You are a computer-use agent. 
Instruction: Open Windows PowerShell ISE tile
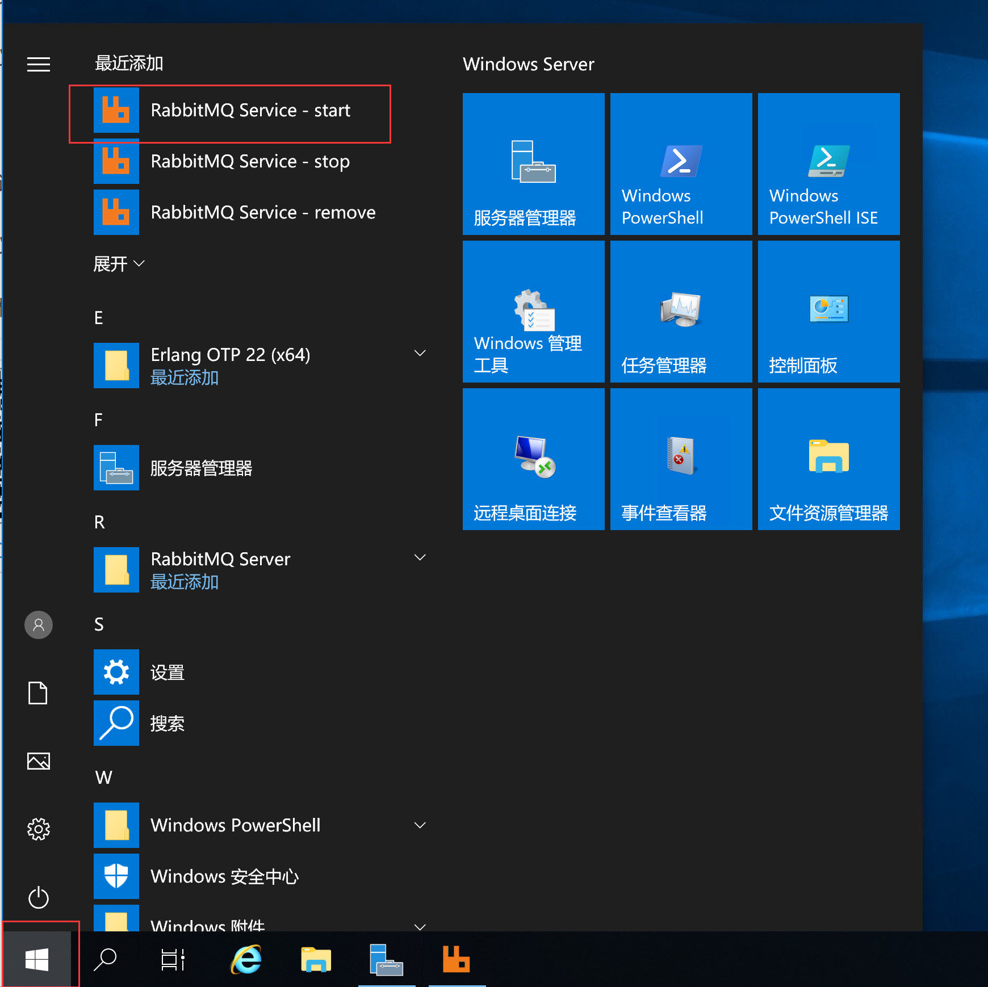828,163
